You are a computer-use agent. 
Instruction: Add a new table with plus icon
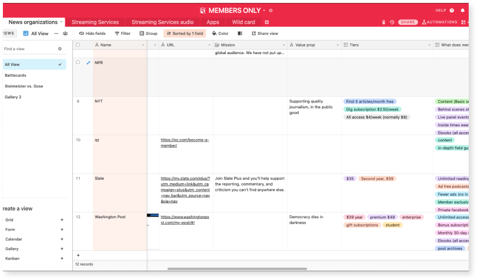(267, 22)
